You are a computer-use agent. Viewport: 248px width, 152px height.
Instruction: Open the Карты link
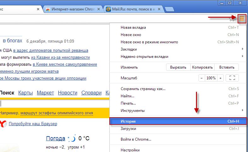[26, 93]
